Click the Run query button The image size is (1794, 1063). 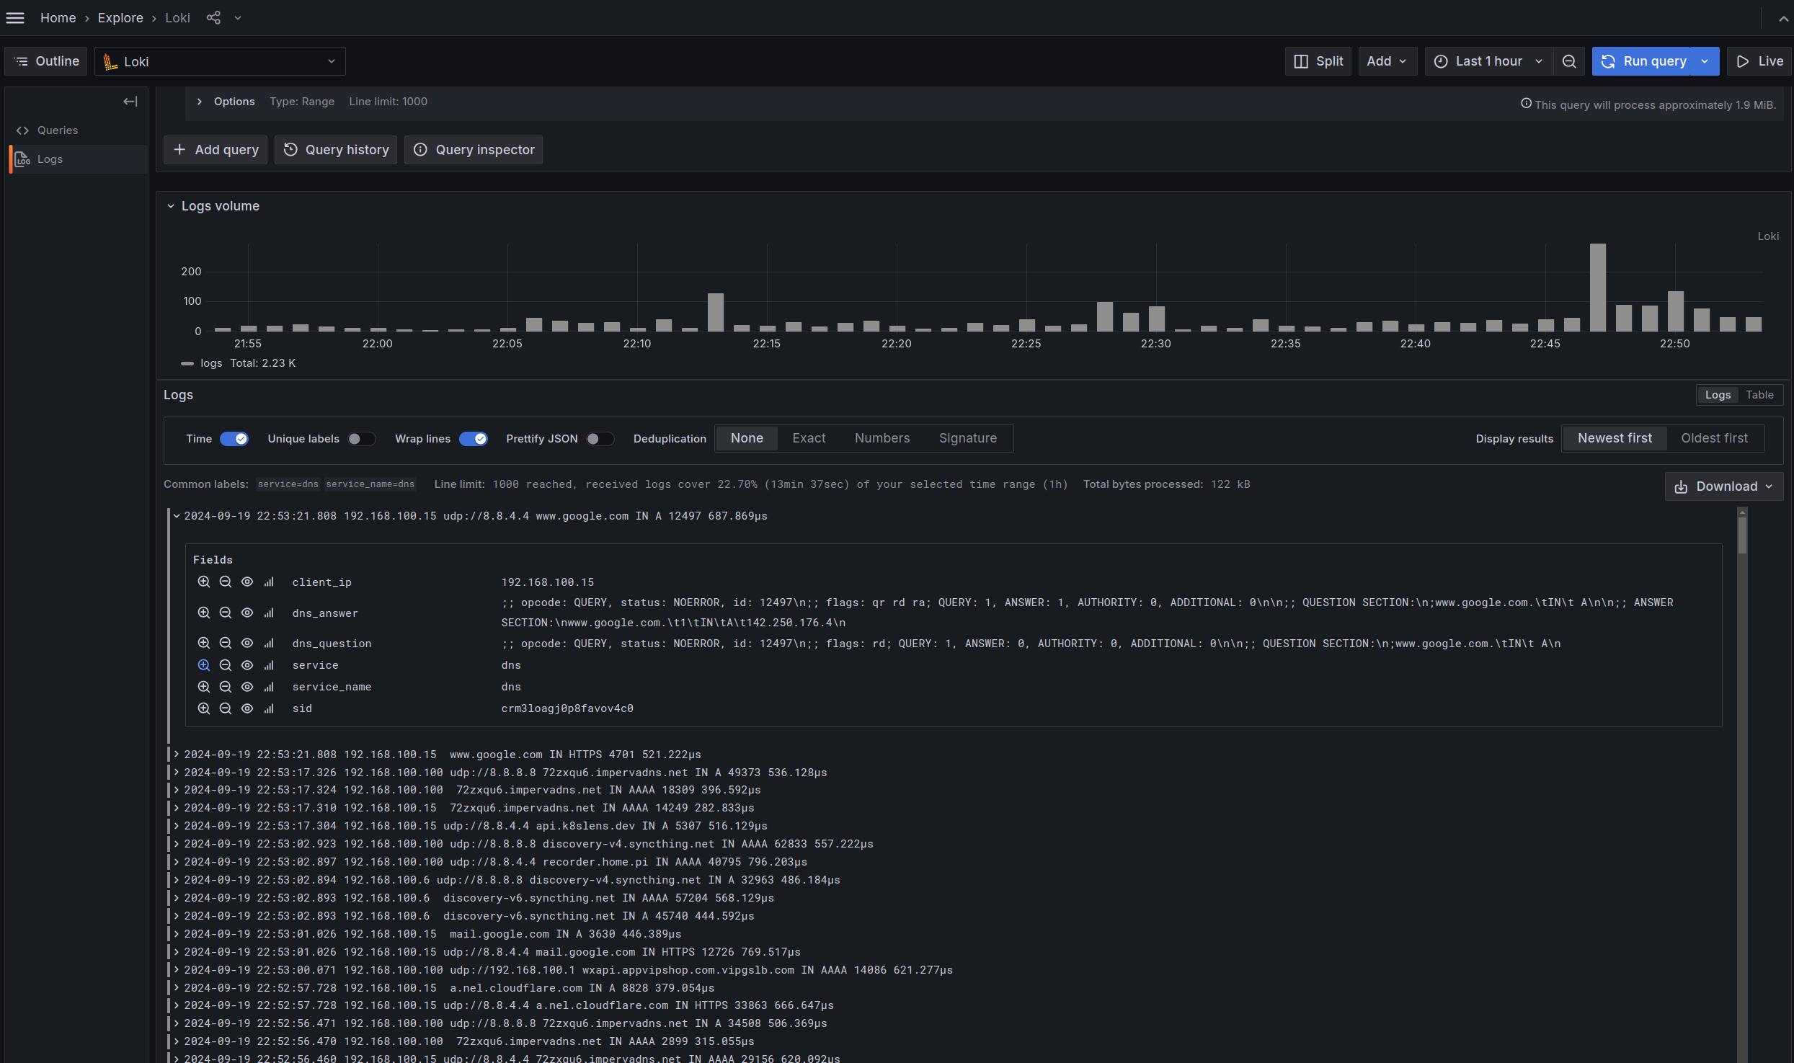click(1644, 62)
